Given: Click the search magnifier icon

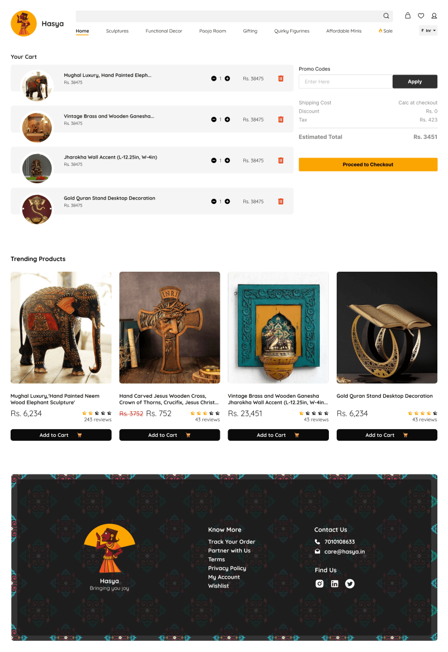Looking at the screenshot, I should pyautogui.click(x=386, y=16).
